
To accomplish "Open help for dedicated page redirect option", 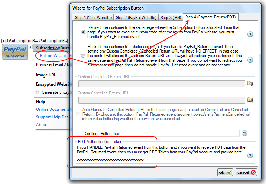I will pyautogui.click(x=250, y=60).
